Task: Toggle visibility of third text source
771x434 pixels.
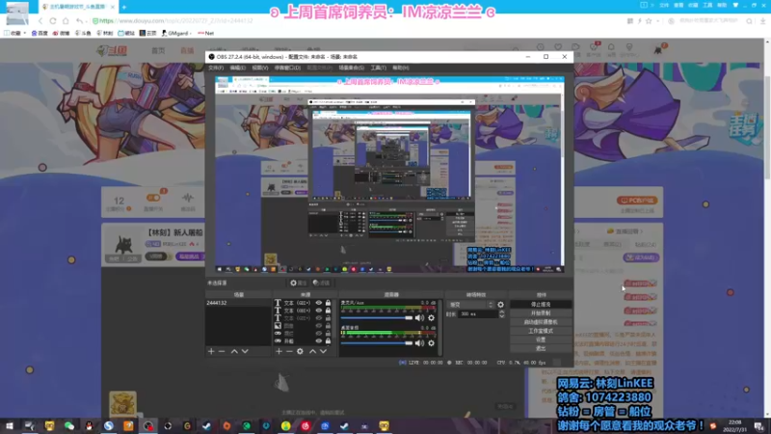Action: [x=319, y=318]
